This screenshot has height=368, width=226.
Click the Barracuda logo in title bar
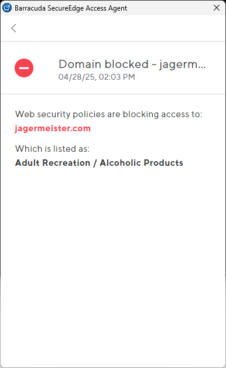[7, 8]
